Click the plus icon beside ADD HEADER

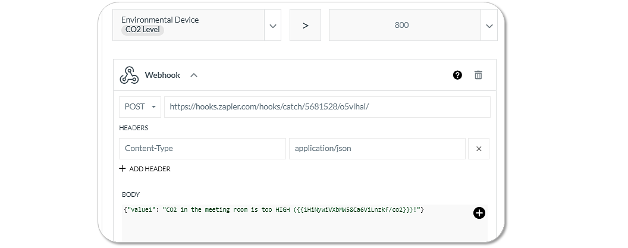[122, 169]
